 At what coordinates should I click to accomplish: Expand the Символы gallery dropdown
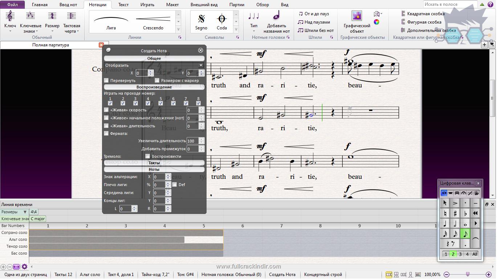(236, 29)
